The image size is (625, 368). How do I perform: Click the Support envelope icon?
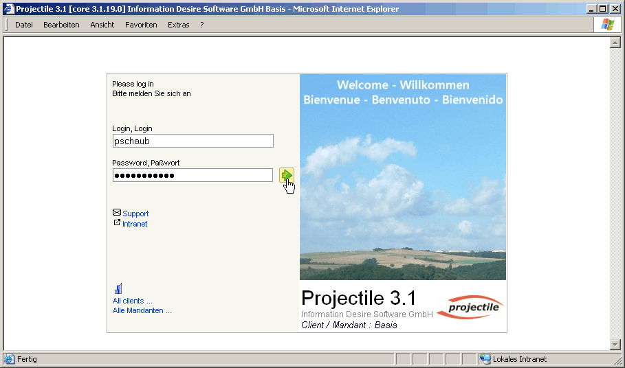(117, 212)
